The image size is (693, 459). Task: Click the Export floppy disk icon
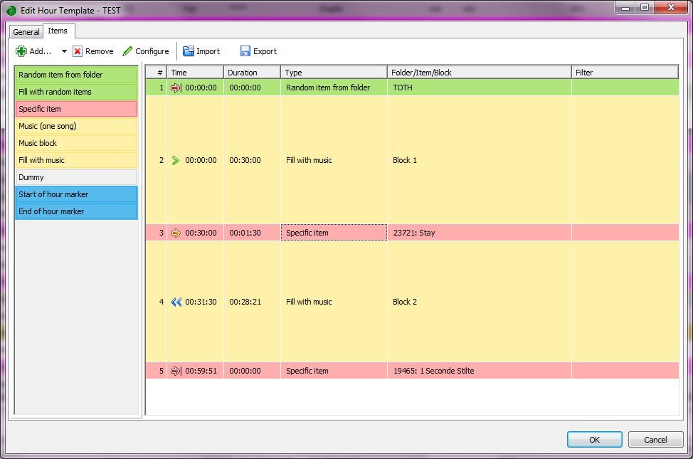[x=245, y=51]
